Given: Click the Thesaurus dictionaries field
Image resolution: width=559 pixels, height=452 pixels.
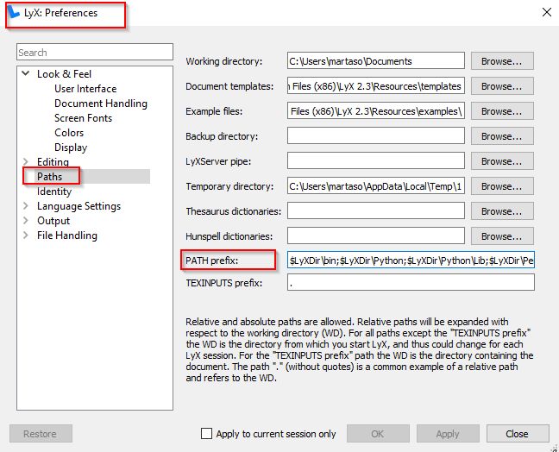Looking at the screenshot, I should click(376, 211).
